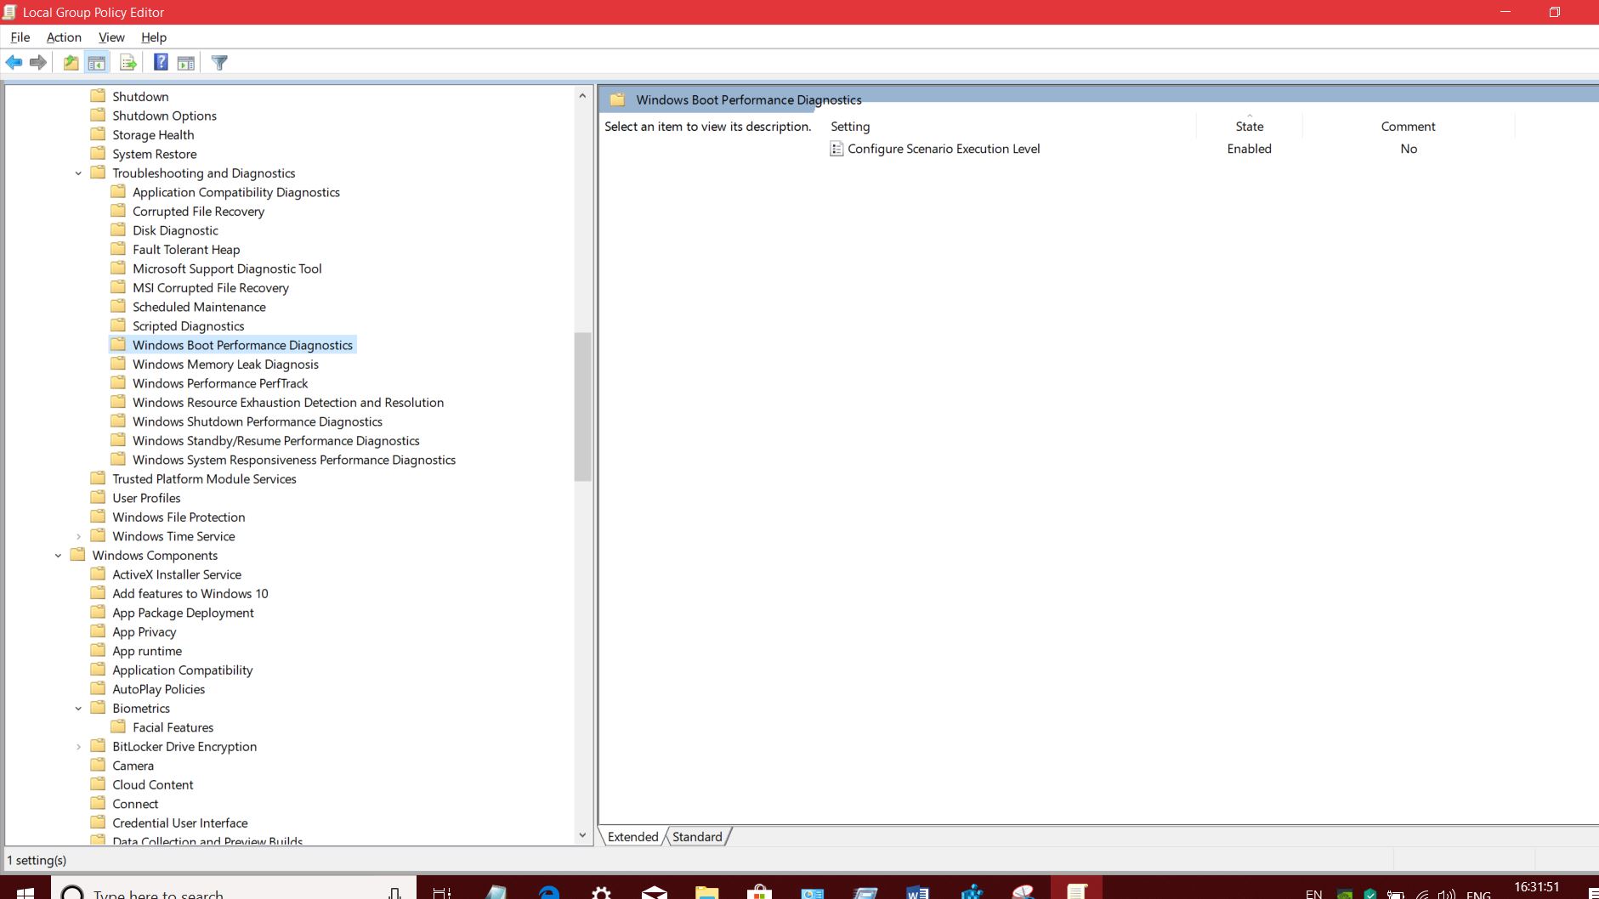Click the Filter funnel toolbar icon

(219, 62)
